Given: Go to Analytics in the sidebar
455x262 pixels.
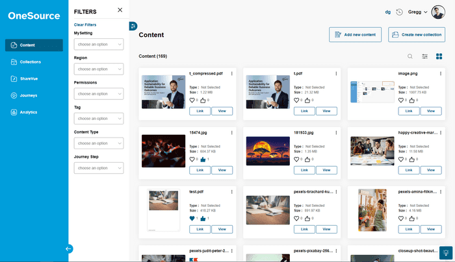Looking at the screenshot, I should click(x=29, y=112).
